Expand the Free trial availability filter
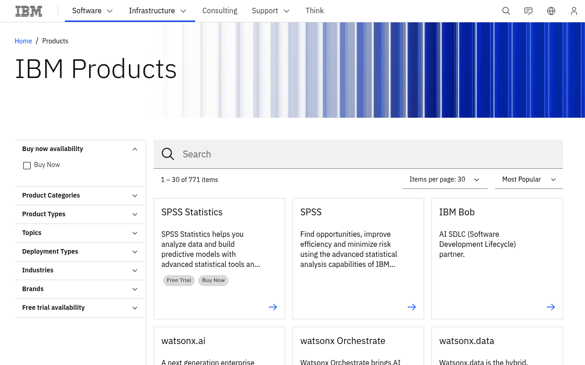585x365 pixels. [x=80, y=308]
